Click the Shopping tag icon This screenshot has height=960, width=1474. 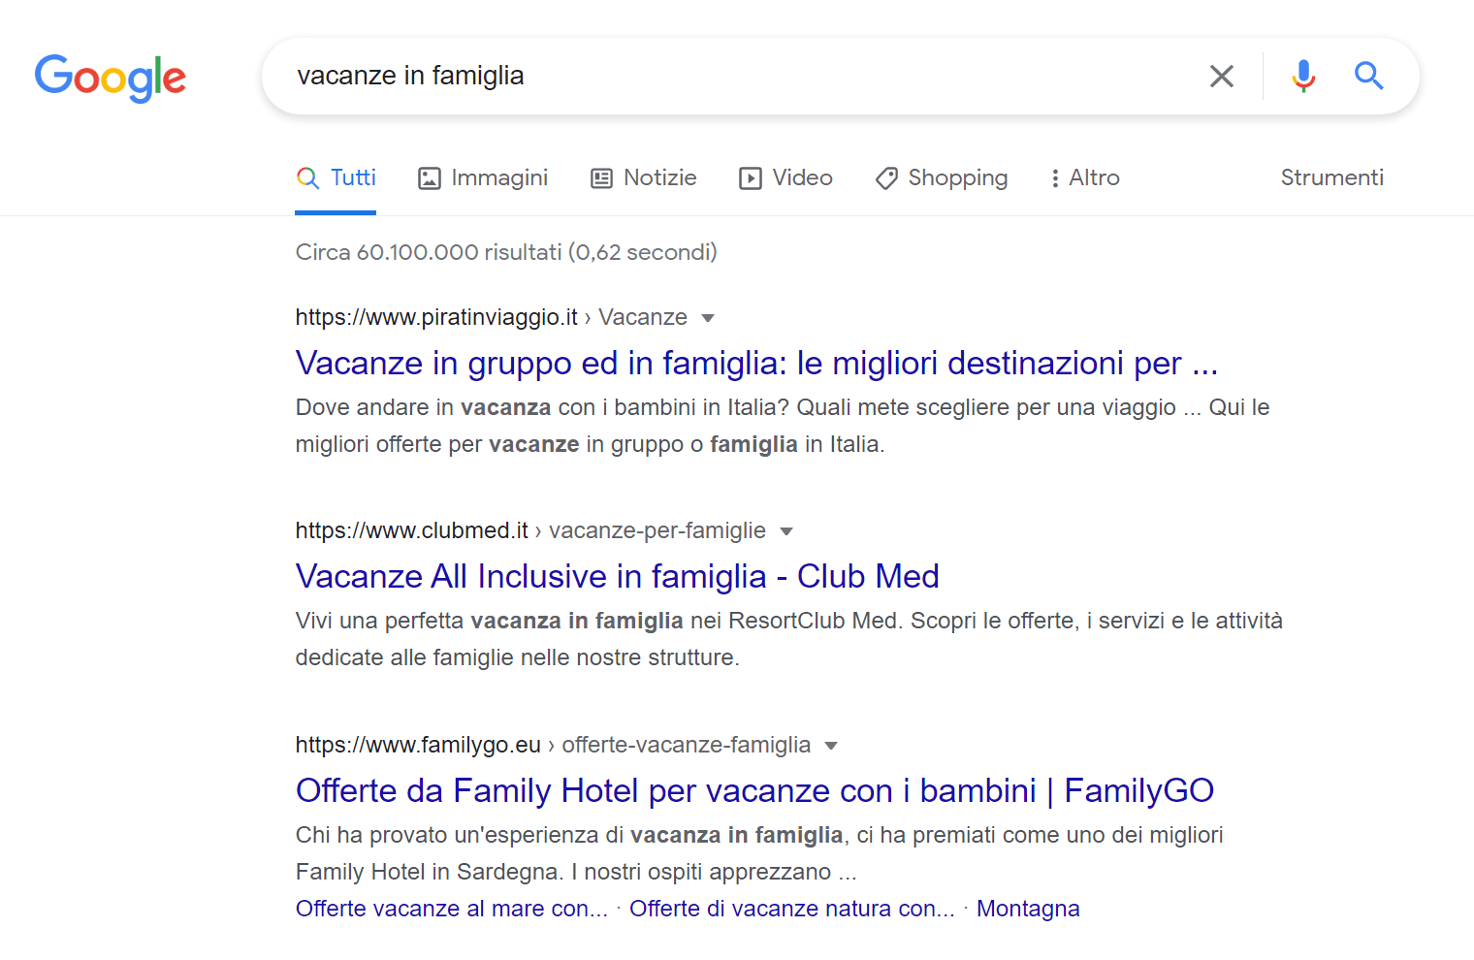point(886,178)
